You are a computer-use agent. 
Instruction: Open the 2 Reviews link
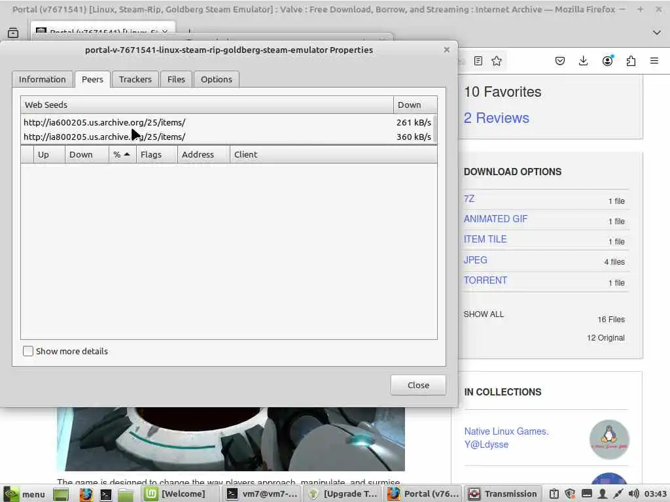[x=496, y=118]
